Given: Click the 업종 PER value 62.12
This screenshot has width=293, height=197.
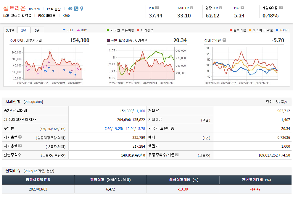Looking at the screenshot, I should tap(212, 16).
